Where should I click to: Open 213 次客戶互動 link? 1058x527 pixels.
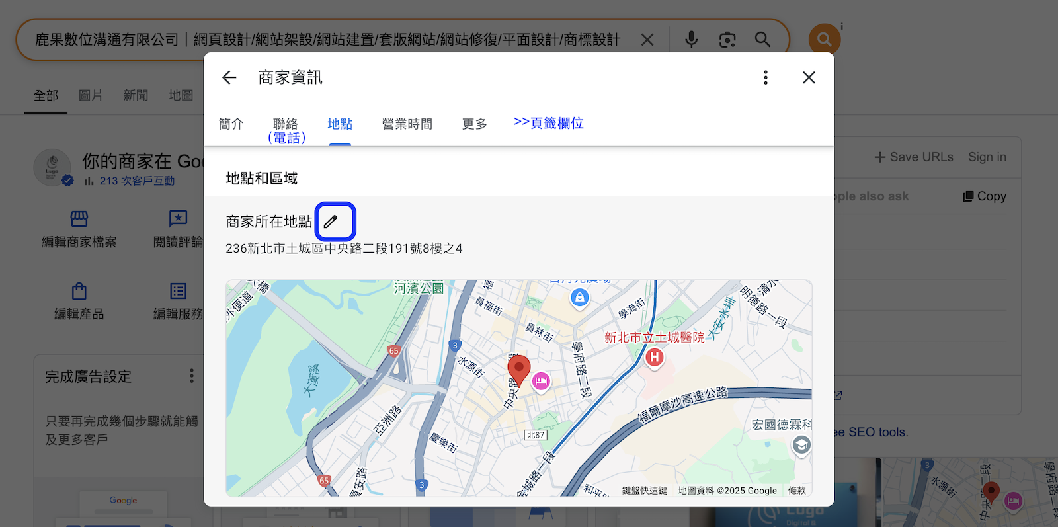click(137, 181)
